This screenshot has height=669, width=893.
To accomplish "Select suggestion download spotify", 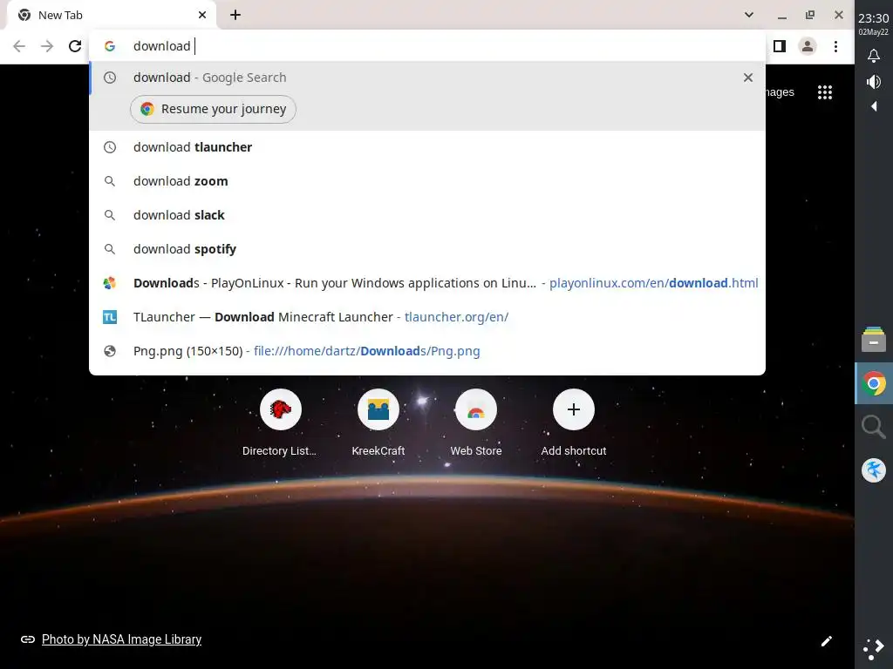I will tap(427, 249).
